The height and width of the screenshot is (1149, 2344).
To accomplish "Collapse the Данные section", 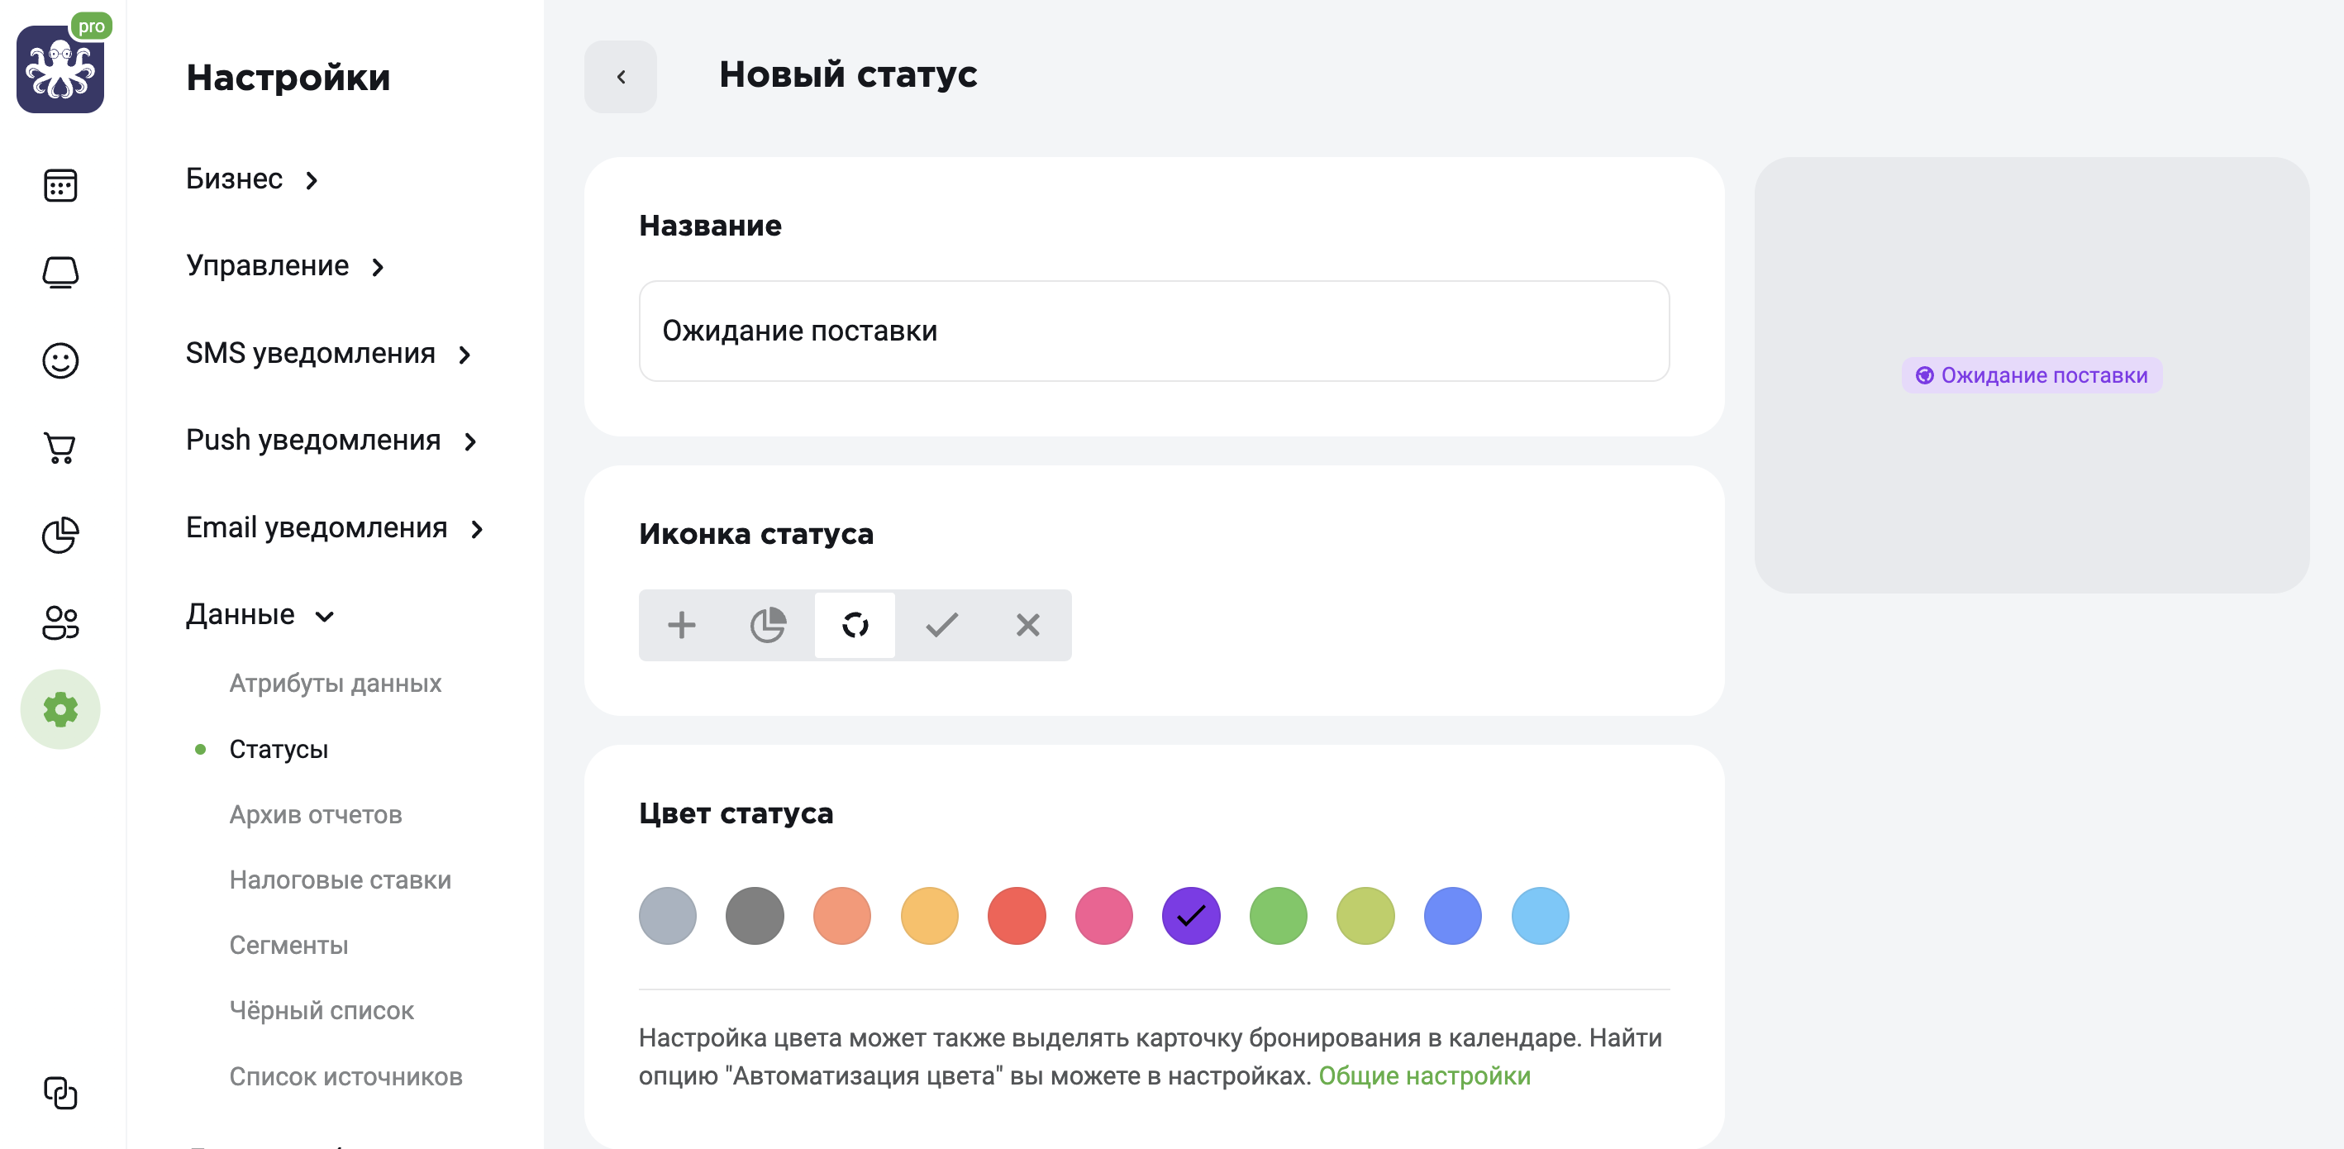I will click(x=260, y=615).
